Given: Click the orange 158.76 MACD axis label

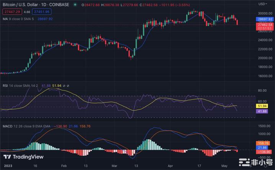Looking at the screenshot, I should pos(263,143).
